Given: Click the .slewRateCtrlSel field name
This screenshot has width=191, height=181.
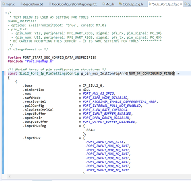Looking at the screenshot, I should [x=38, y=110].
